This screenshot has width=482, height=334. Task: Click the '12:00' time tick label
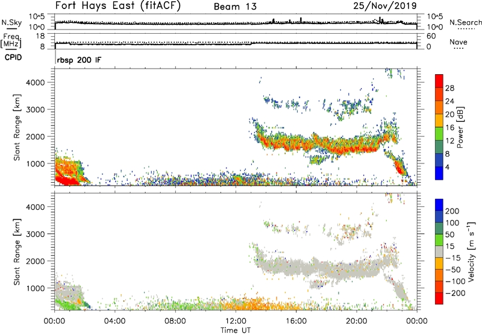pyautogui.click(x=236, y=321)
